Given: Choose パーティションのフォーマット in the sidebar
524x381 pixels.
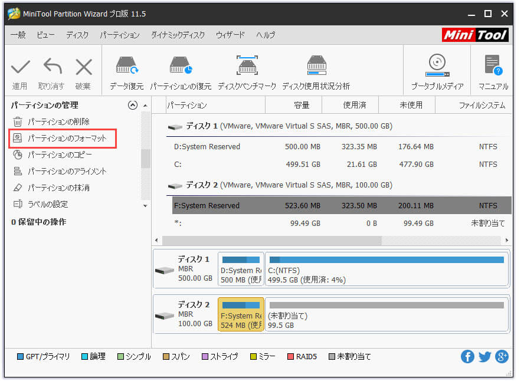Looking at the screenshot, I should tap(67, 138).
